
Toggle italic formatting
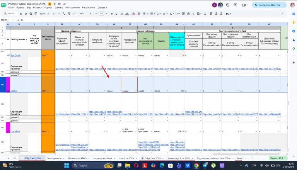[x=117, y=14]
